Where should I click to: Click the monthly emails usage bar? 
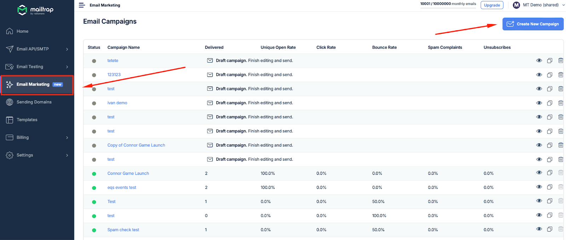pyautogui.click(x=448, y=8)
